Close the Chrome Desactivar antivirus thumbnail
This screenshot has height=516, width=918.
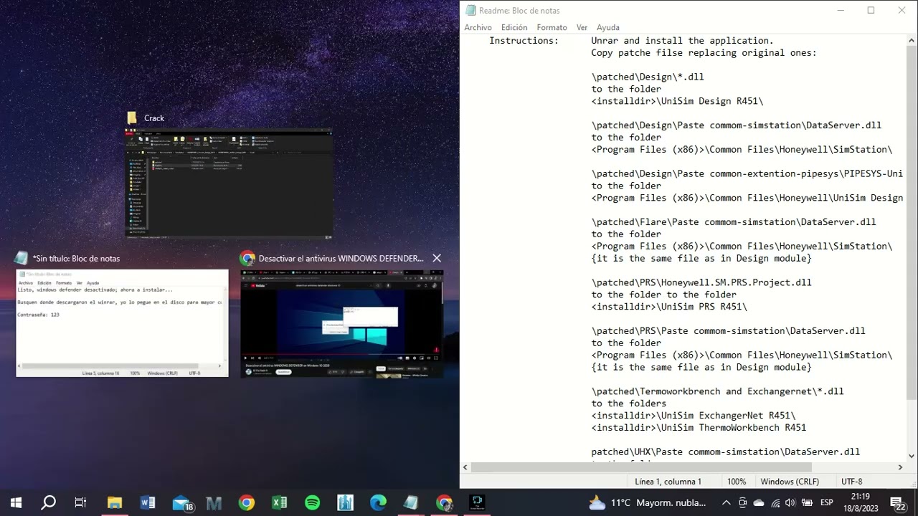437,258
